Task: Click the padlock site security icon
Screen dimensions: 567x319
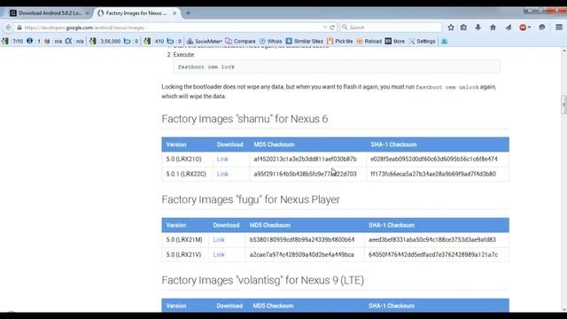Action: (x=19, y=27)
